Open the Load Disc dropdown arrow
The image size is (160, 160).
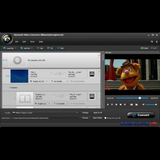(16, 48)
